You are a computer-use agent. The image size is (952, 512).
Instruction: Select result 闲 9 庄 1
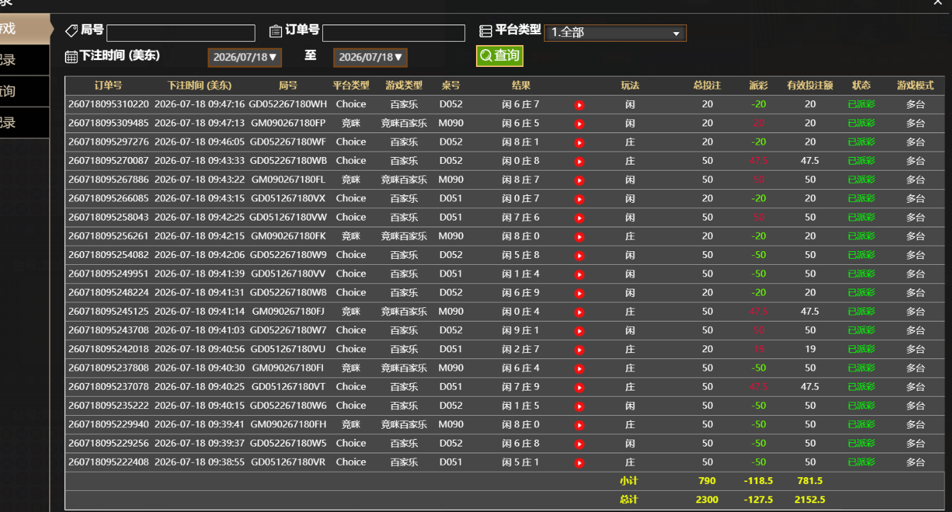coord(520,330)
